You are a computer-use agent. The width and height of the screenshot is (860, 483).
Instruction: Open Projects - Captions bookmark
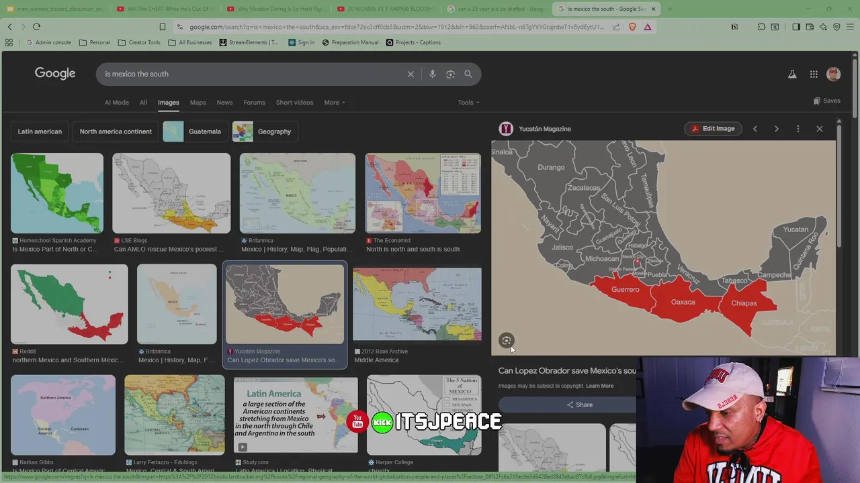(x=413, y=42)
